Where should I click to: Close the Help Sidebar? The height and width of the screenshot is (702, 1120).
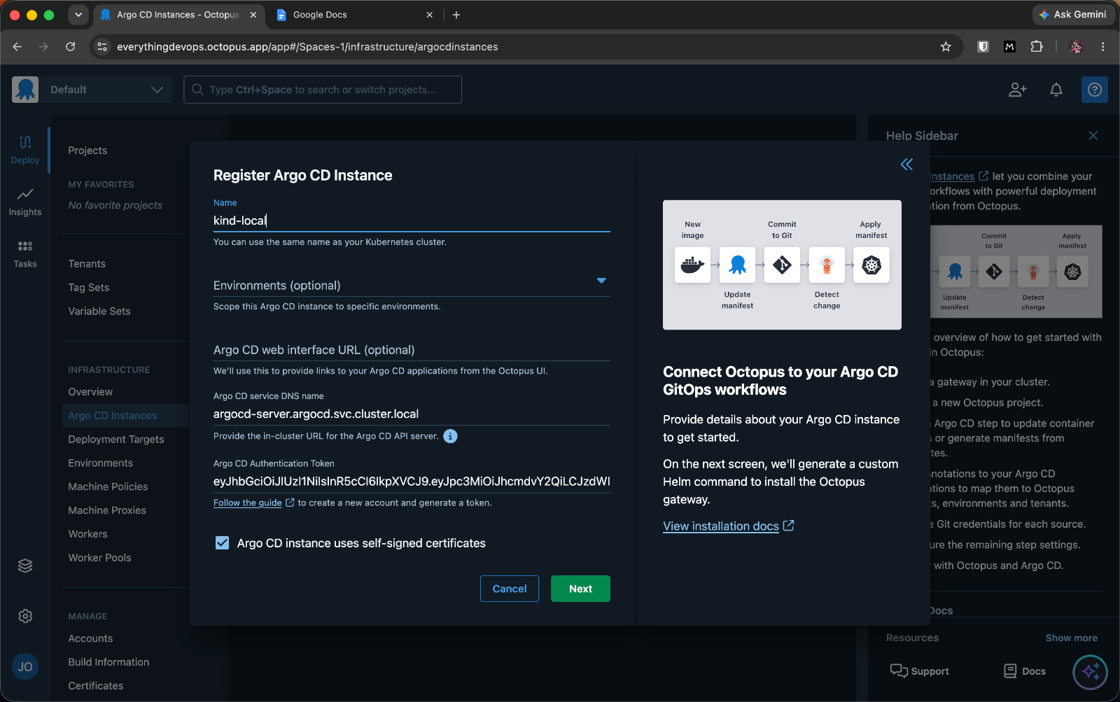(x=1093, y=136)
